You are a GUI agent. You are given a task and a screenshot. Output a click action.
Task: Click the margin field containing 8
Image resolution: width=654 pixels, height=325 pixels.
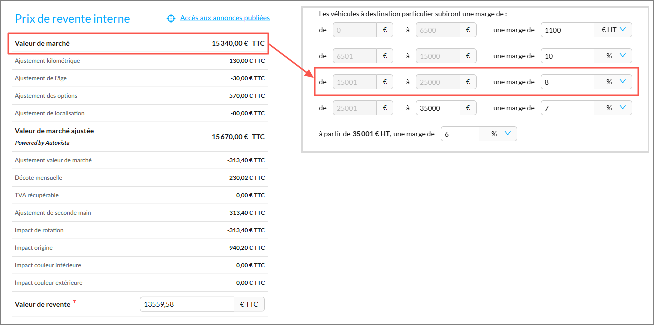click(x=567, y=82)
